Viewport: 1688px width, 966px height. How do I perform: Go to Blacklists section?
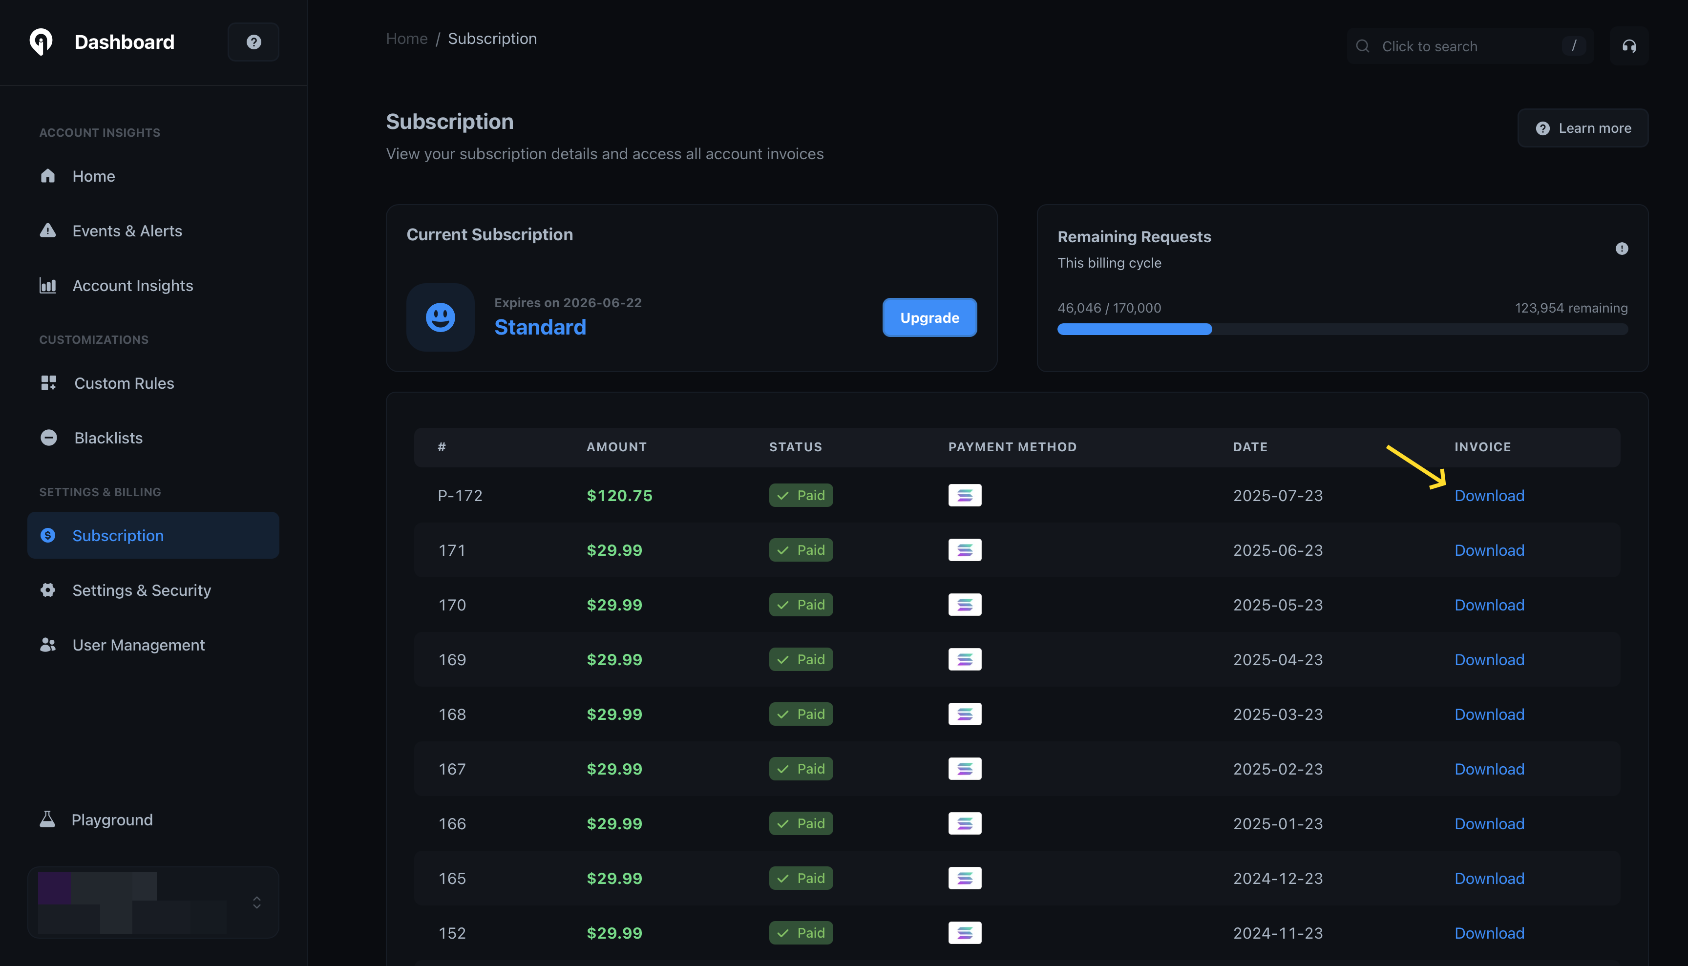tap(108, 438)
